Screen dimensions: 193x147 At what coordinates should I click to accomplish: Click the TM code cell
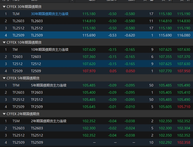[x=15, y=50]
